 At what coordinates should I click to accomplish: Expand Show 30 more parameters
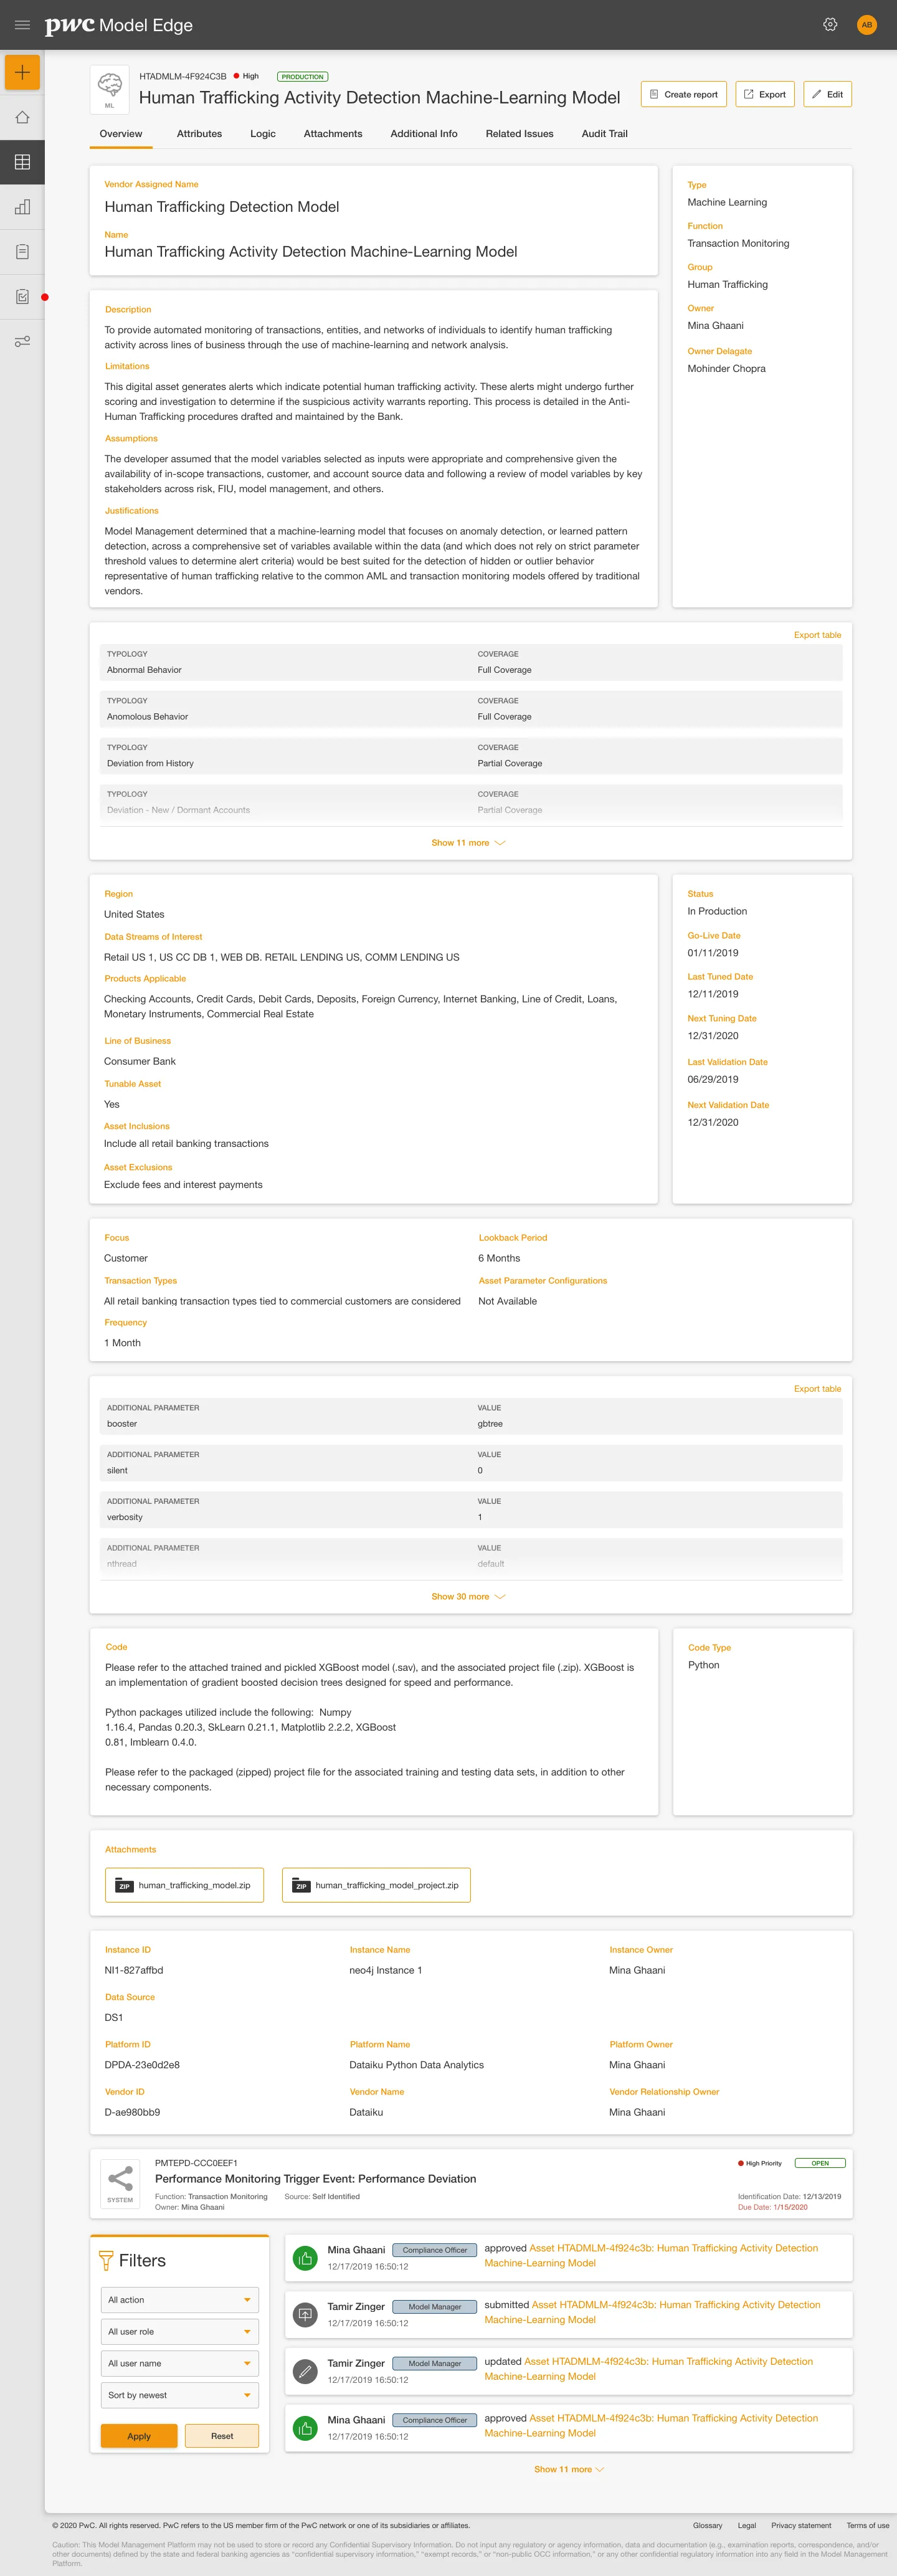[468, 1597]
